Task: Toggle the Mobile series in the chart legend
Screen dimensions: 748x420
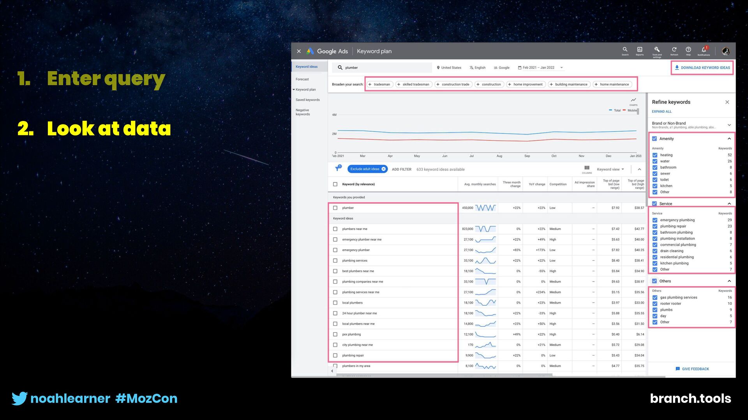Action: (630, 110)
